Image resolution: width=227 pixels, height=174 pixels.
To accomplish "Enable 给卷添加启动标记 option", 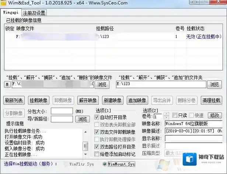I will pyautogui.click(x=97, y=154).
